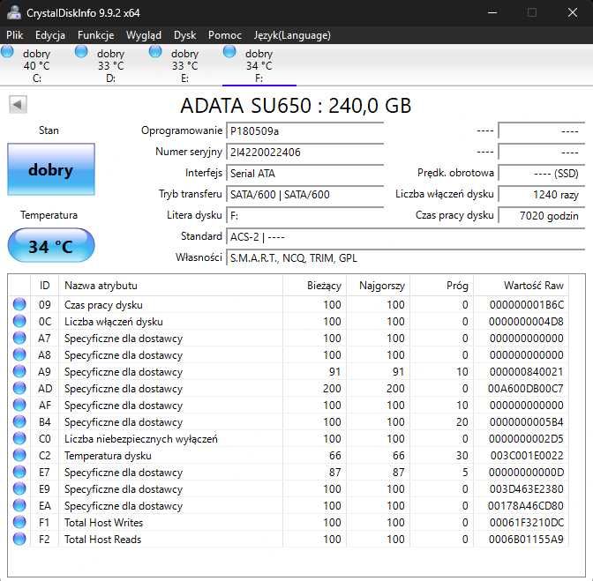The image size is (593, 581).
Task: Click the 'ID' column header
Action: coord(45,286)
